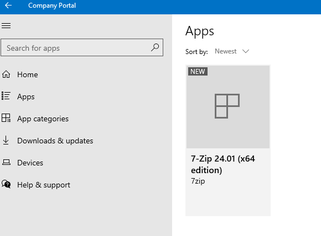Screen dimensions: 321x236
Task: Click the Sort by label
Action: pos(196,52)
